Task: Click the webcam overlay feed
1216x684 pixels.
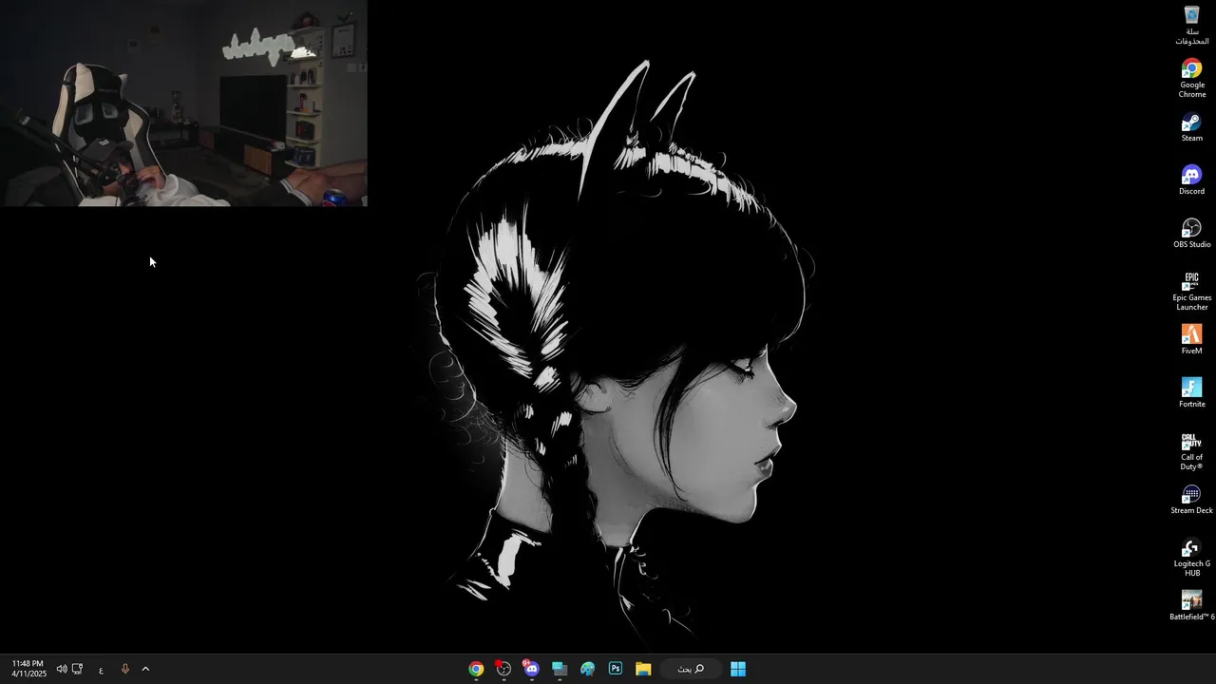Action: [x=183, y=103]
